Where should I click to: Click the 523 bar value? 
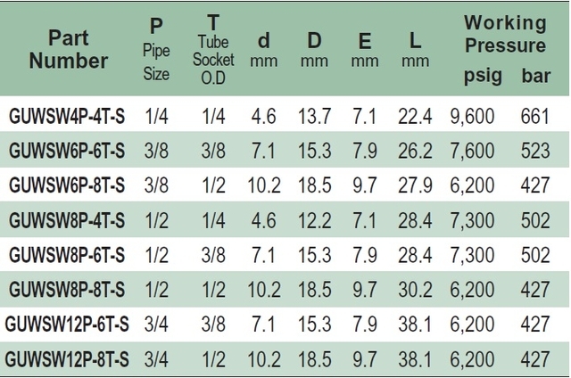tap(535, 151)
